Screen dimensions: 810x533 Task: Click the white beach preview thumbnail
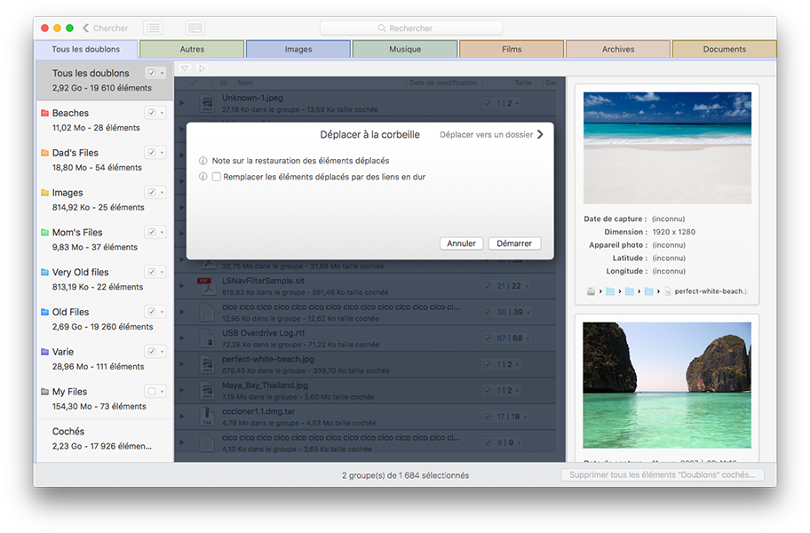point(667,147)
